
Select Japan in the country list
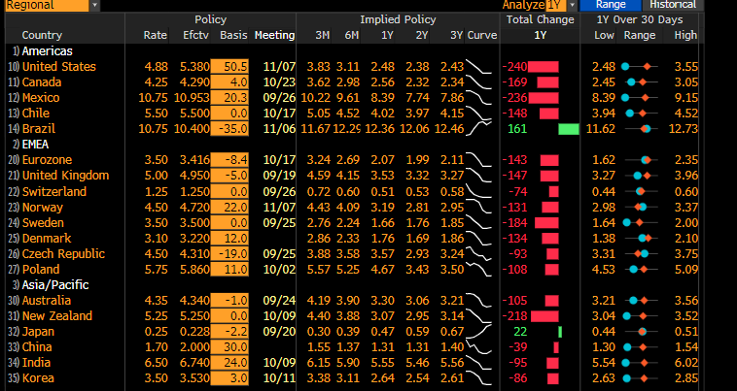38,331
